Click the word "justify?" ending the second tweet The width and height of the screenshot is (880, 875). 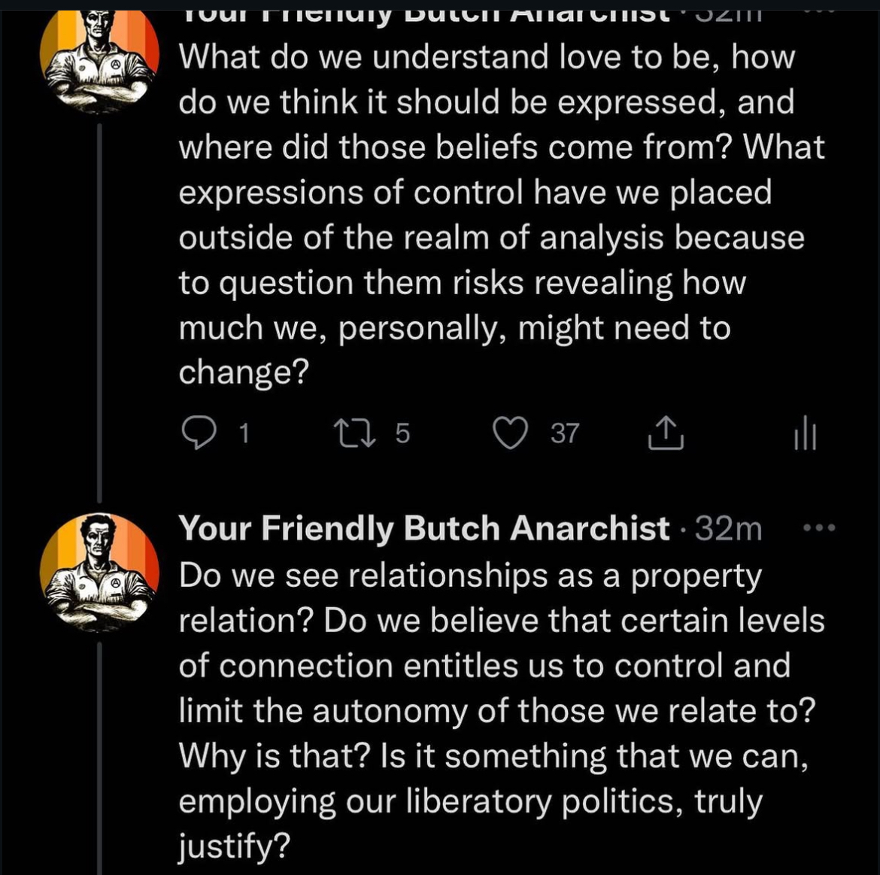click(234, 847)
